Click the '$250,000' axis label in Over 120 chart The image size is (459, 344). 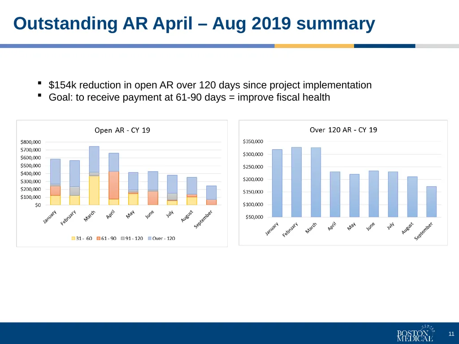point(253,167)
